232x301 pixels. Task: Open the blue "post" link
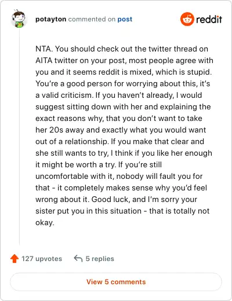point(125,19)
